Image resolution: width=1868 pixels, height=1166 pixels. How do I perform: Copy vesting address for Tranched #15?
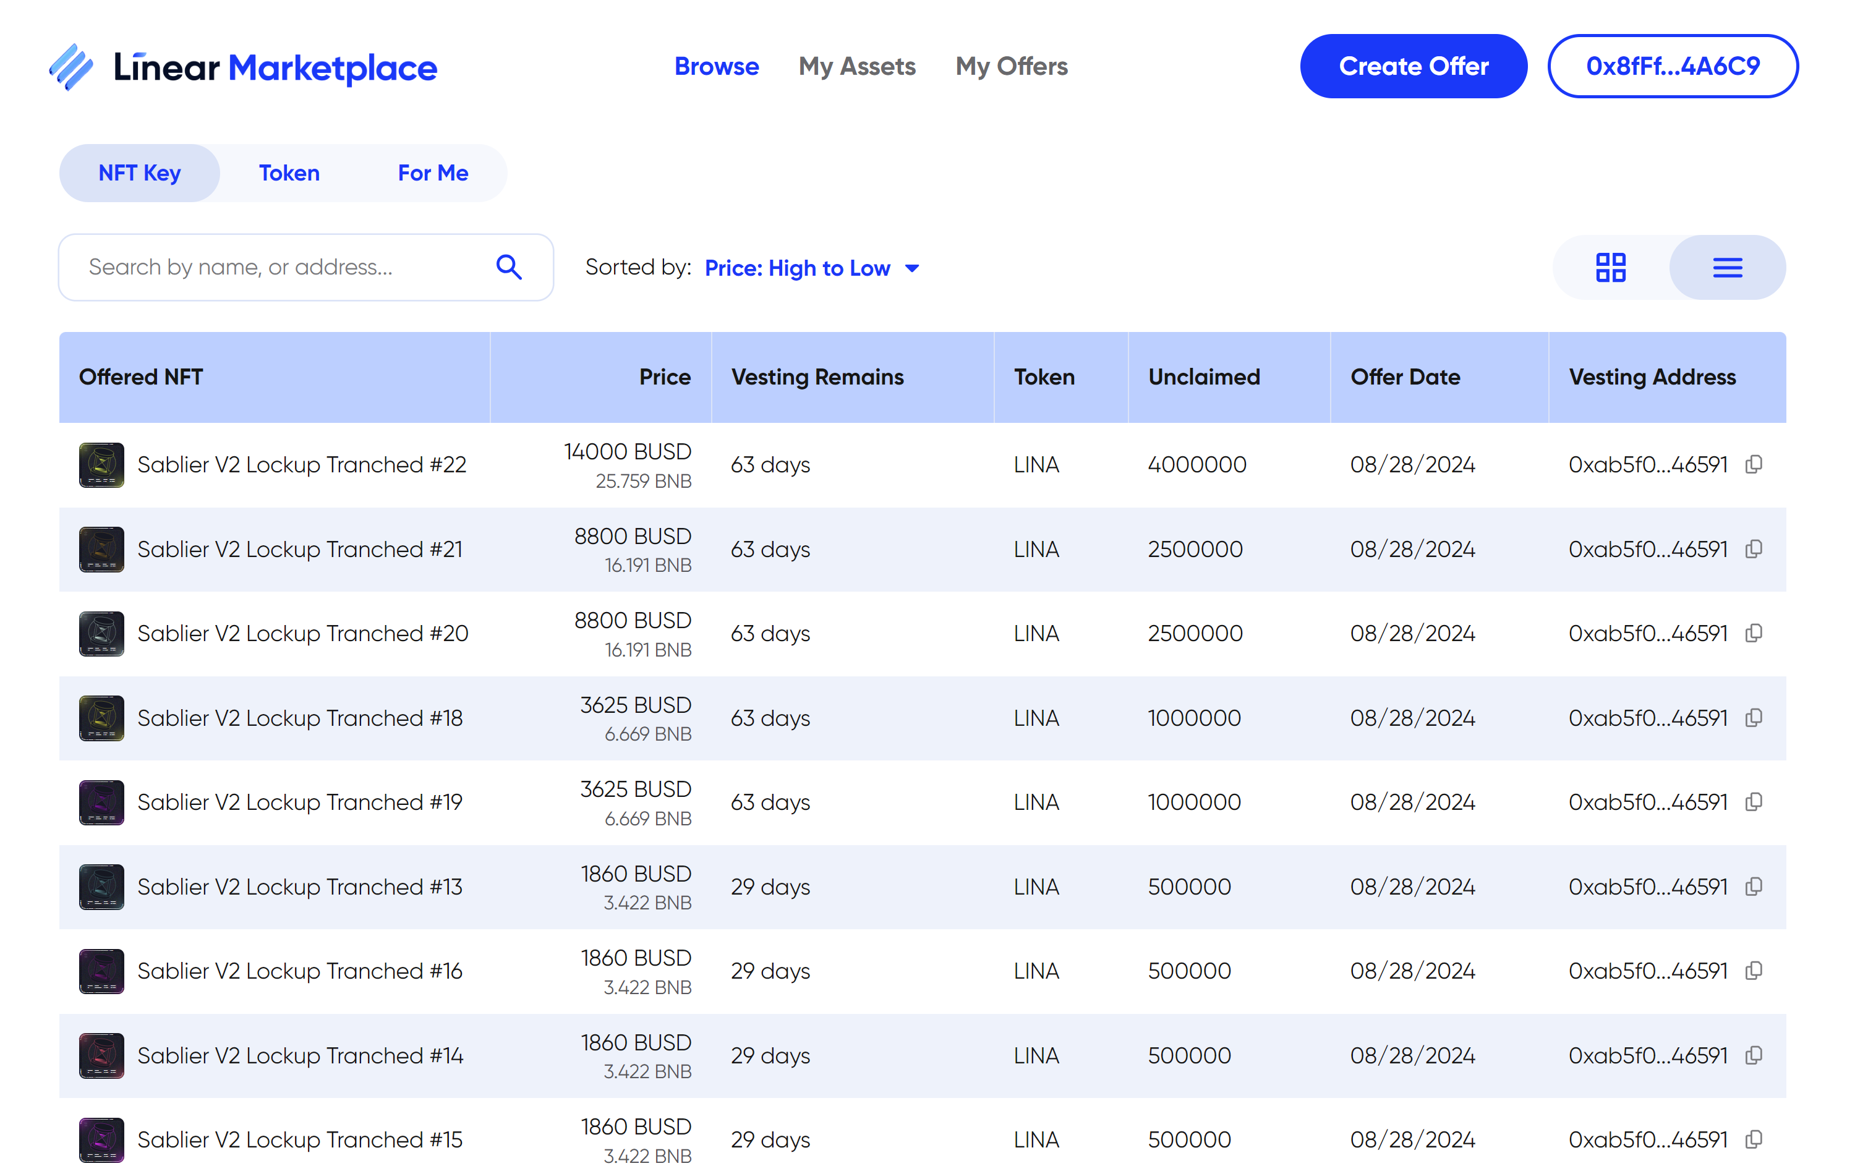[1754, 1140]
